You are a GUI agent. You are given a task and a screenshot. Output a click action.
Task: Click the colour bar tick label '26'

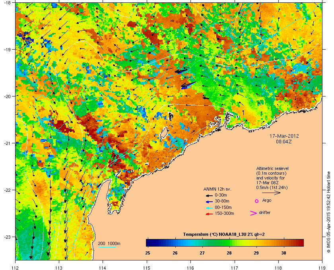175,253
